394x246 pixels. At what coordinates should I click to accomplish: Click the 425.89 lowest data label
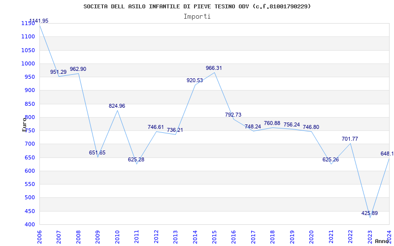coord(370,213)
